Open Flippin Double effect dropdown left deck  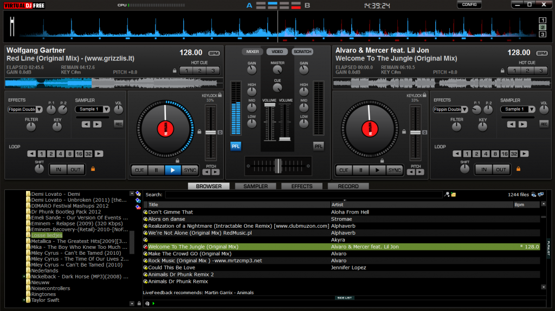click(x=39, y=110)
